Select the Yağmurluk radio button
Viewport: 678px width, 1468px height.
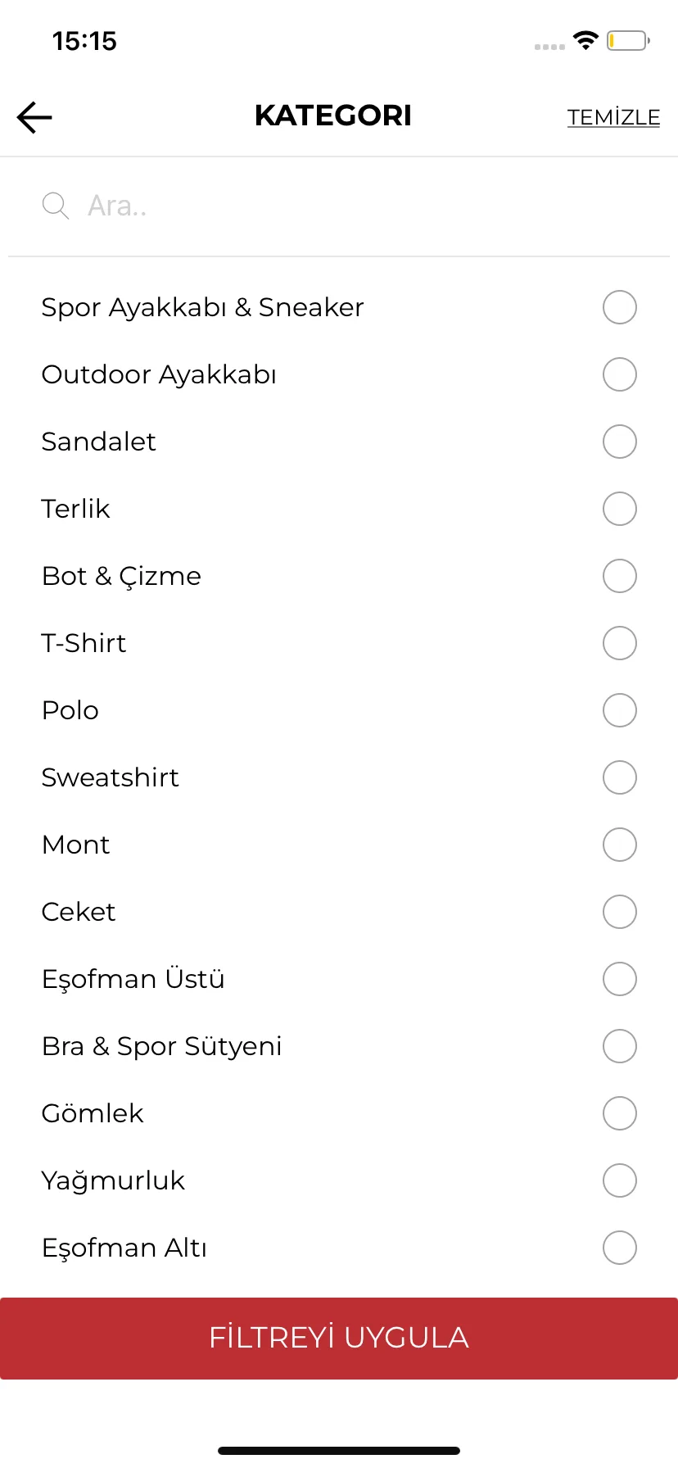tap(620, 1180)
